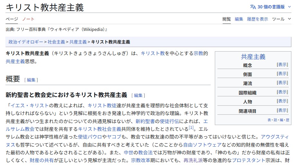Click the 表 template view link
Screen dimensions: 302x165
pyautogui.click(x=269, y=120)
